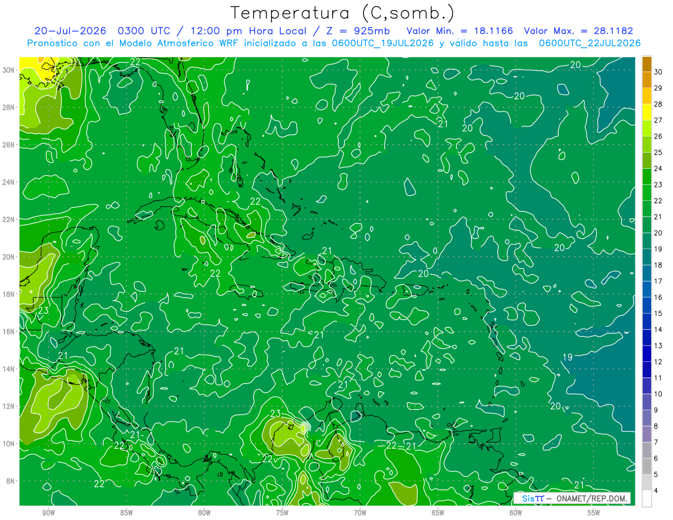Click the color scale label '6'
673x520 pixels.
[x=657, y=458]
